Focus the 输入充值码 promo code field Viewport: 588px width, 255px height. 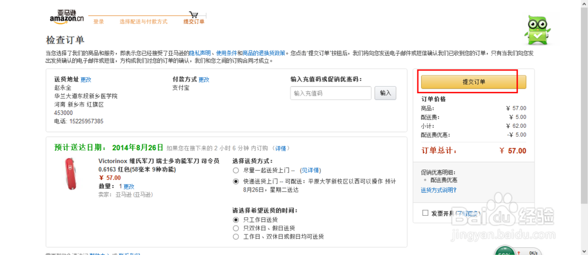pos(330,93)
